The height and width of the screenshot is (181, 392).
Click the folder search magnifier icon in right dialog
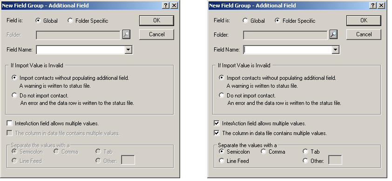coord(333,34)
